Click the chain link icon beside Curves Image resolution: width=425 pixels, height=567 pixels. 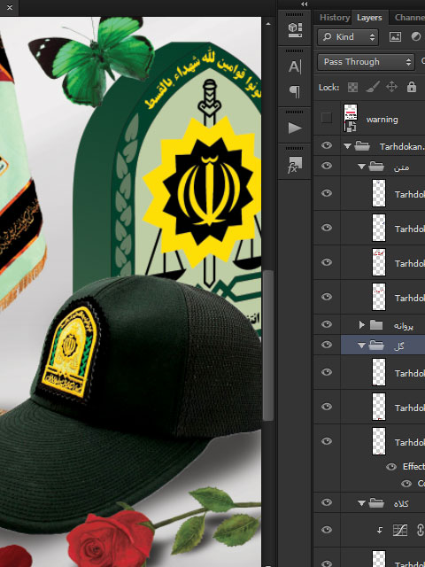(x=420, y=530)
